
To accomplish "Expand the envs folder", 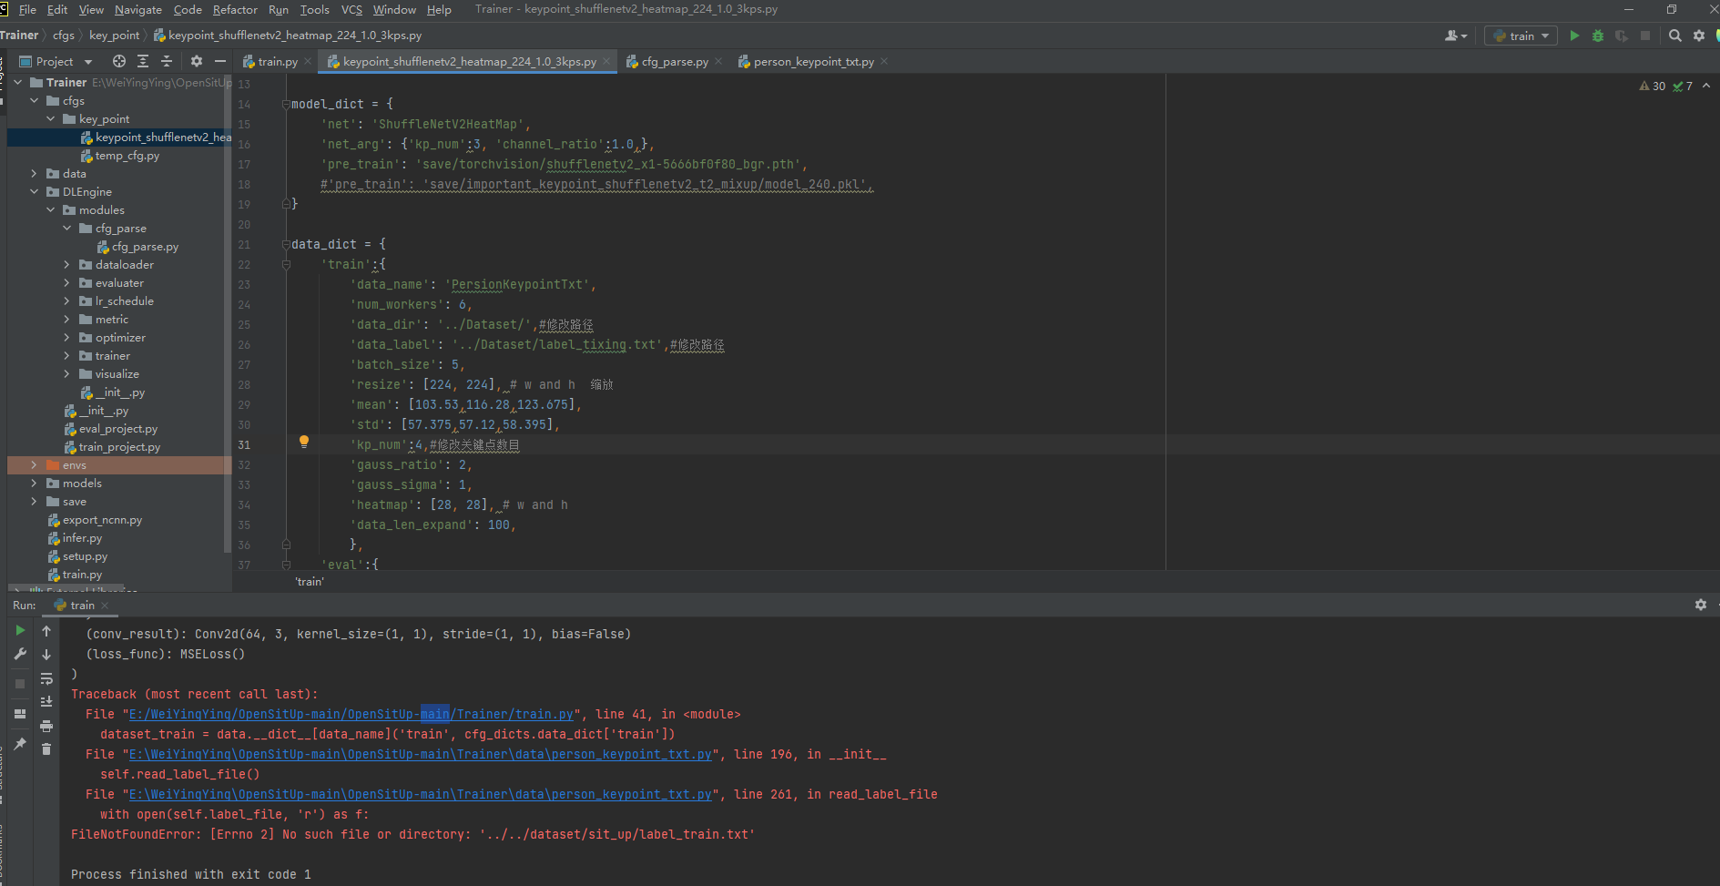I will [34, 464].
